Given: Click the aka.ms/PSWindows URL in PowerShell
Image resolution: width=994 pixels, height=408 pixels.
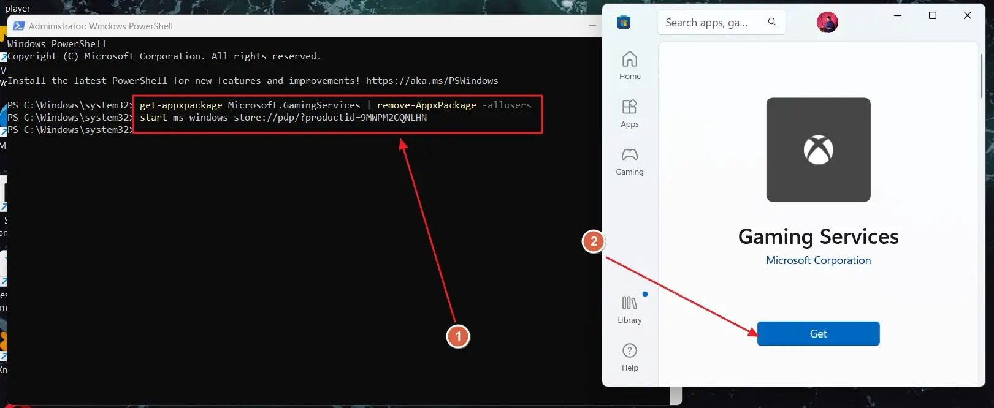Looking at the screenshot, I should pos(432,81).
